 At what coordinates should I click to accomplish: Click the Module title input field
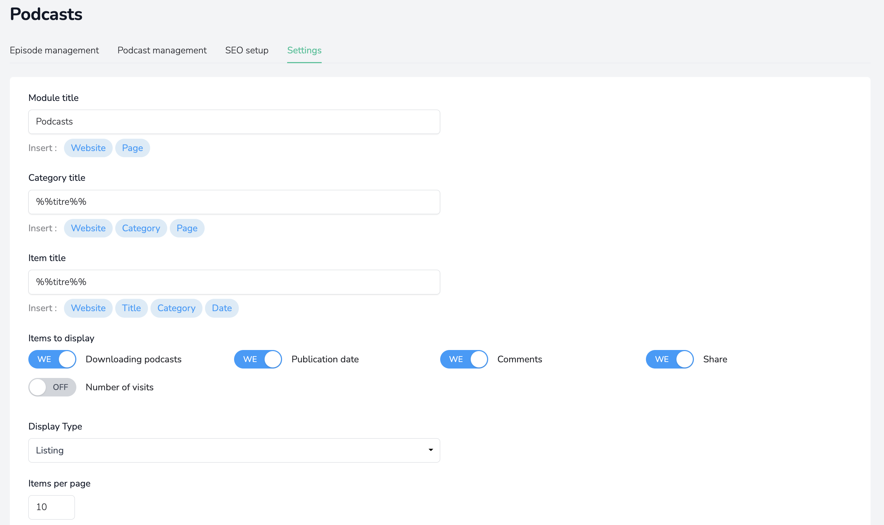pyautogui.click(x=234, y=122)
